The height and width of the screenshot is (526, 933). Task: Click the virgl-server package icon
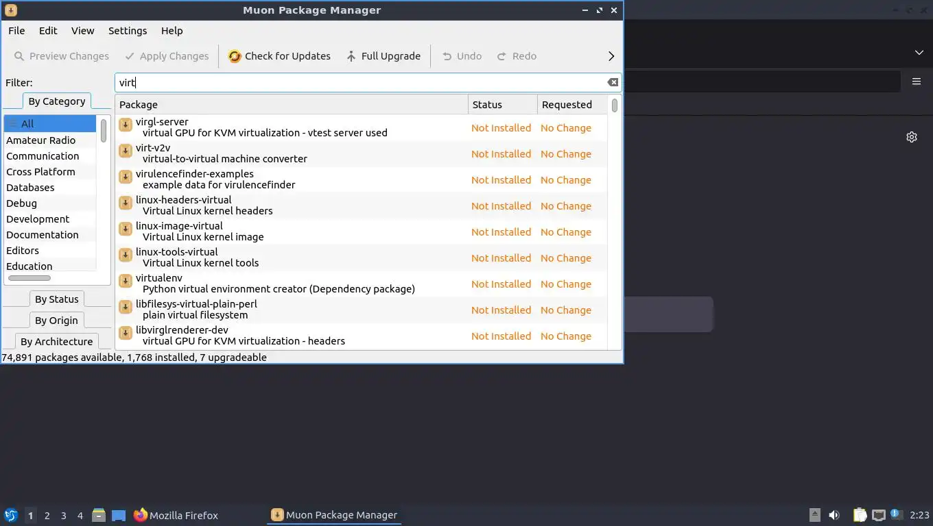pyautogui.click(x=126, y=125)
